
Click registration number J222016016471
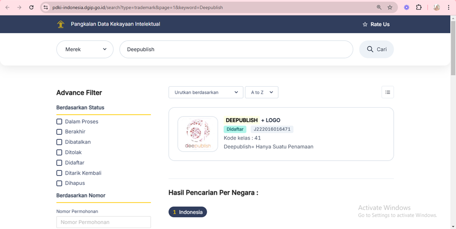[272, 129]
